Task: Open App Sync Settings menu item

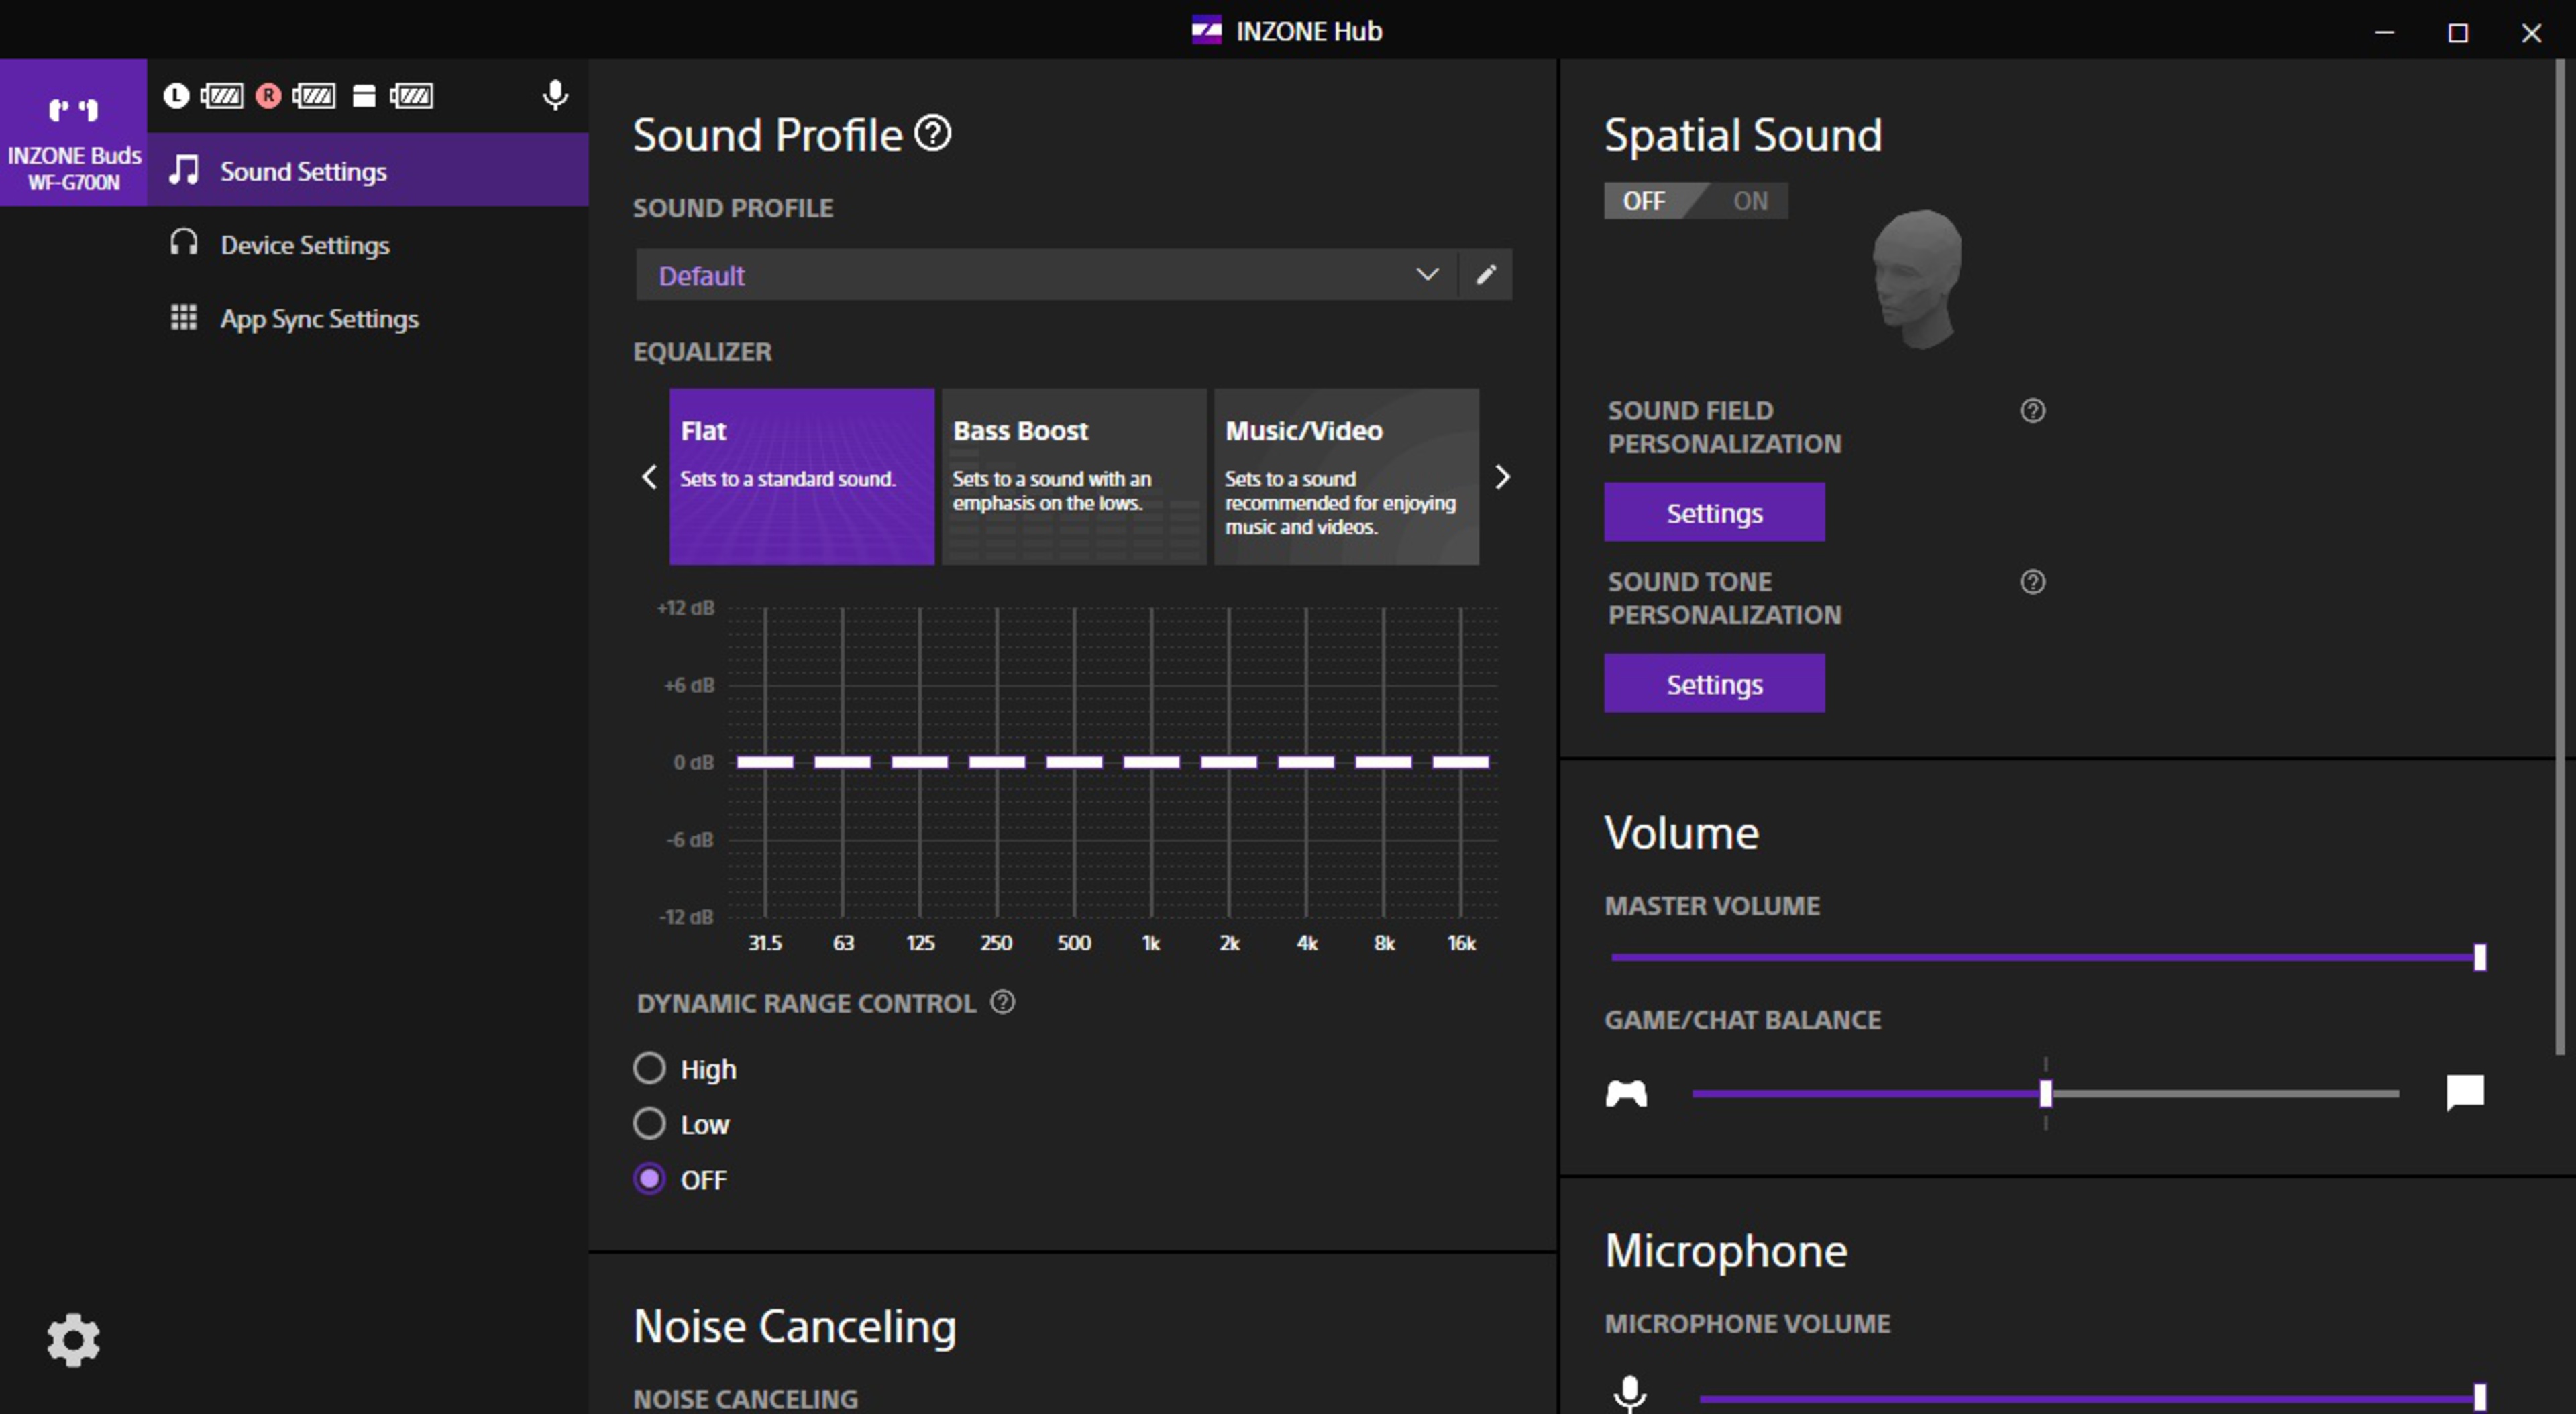Action: (x=318, y=318)
